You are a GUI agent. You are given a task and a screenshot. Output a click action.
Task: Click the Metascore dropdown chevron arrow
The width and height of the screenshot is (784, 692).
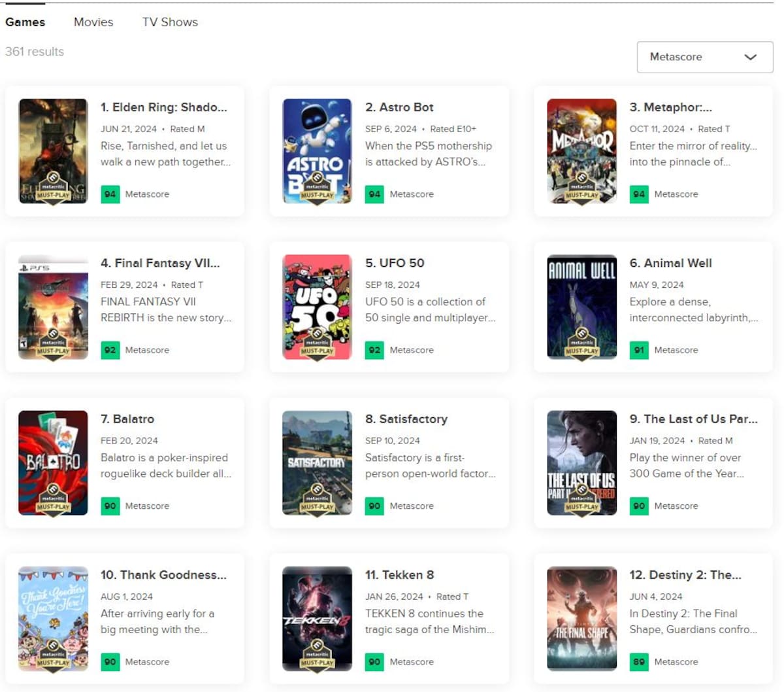750,57
